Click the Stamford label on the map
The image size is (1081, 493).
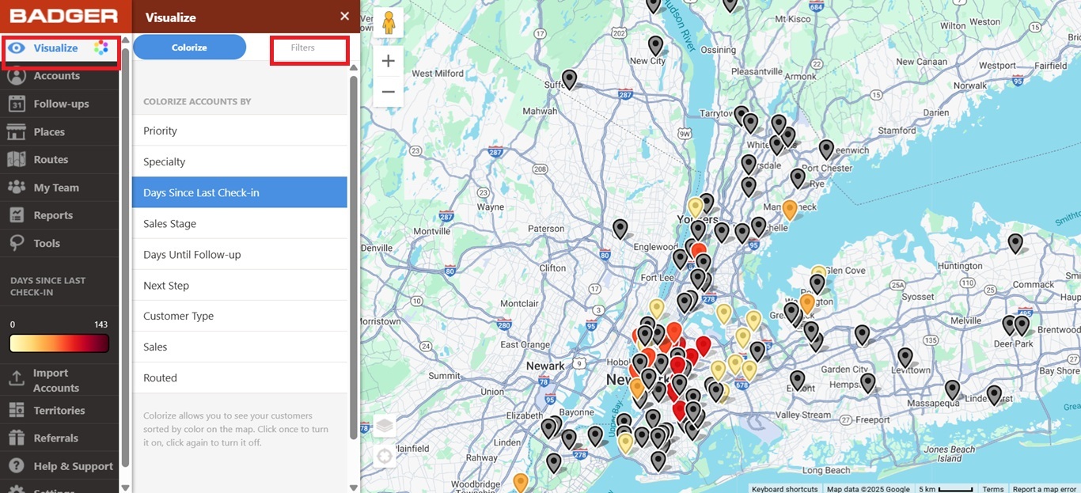897,131
